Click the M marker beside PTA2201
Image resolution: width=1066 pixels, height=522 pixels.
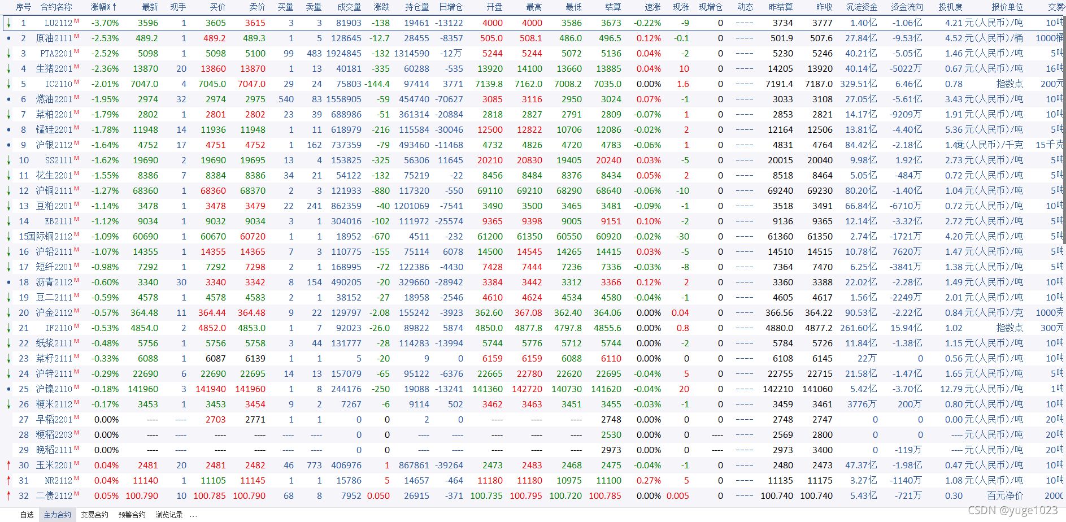pyautogui.click(x=76, y=51)
